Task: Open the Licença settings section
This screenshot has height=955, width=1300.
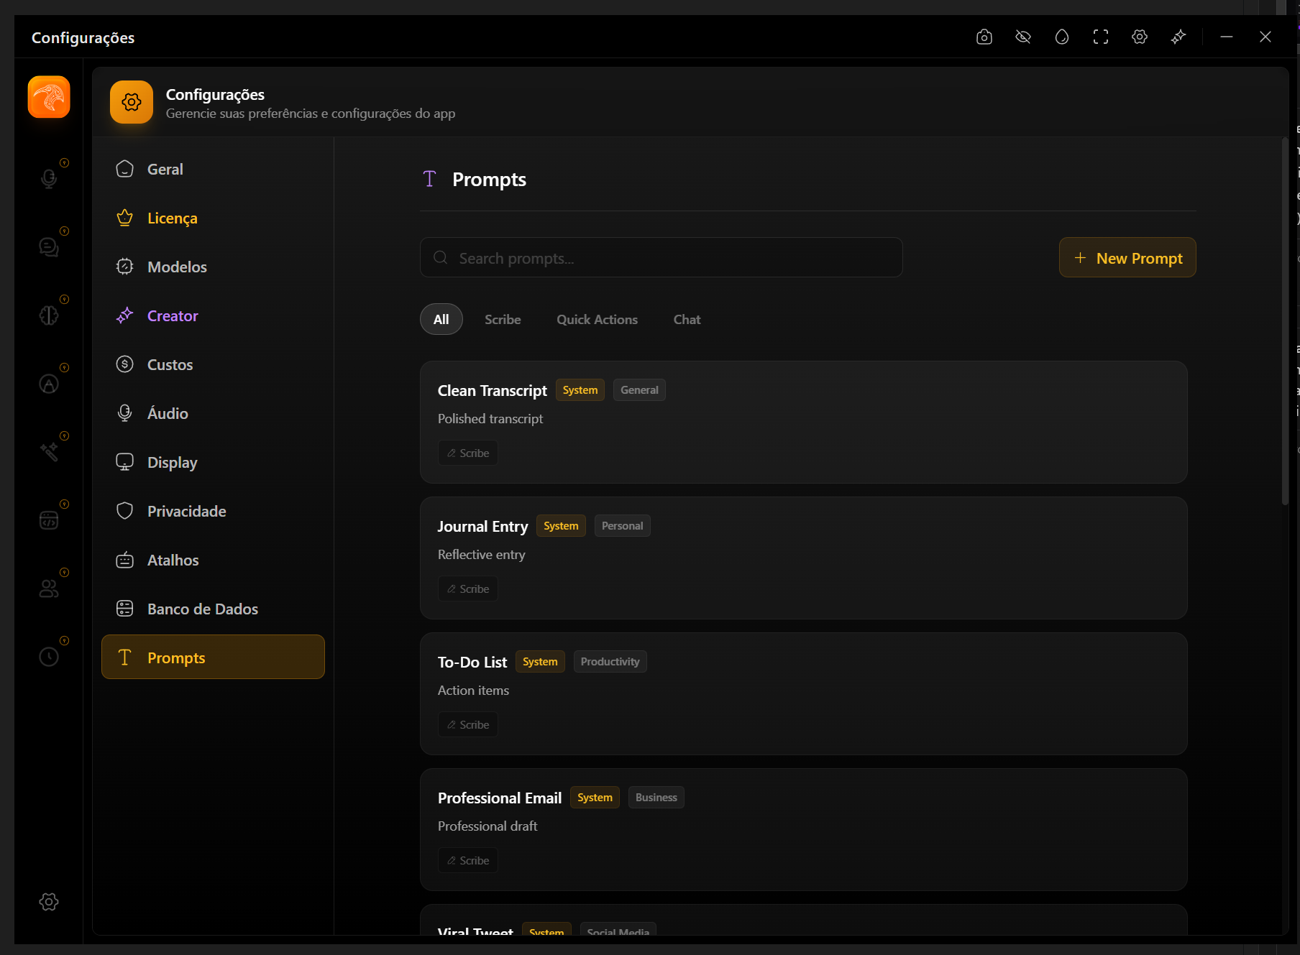Action: [x=213, y=218]
